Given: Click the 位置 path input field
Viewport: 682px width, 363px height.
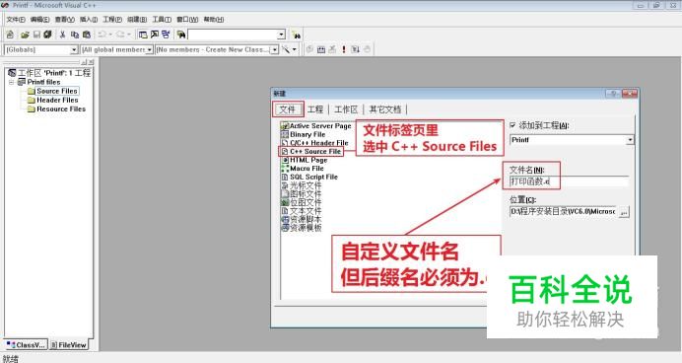Looking at the screenshot, I should pyautogui.click(x=563, y=212).
